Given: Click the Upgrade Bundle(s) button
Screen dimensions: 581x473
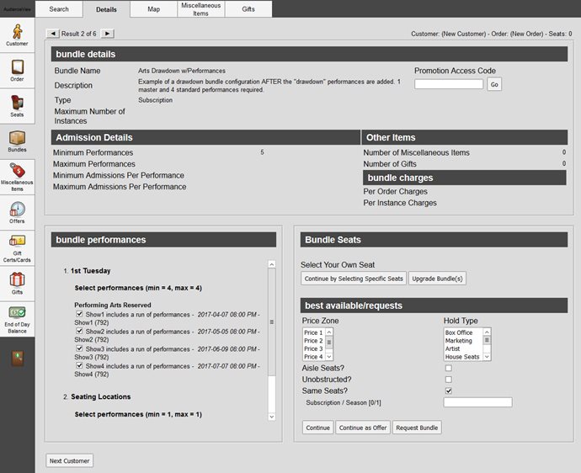Looking at the screenshot, I should click(437, 279).
